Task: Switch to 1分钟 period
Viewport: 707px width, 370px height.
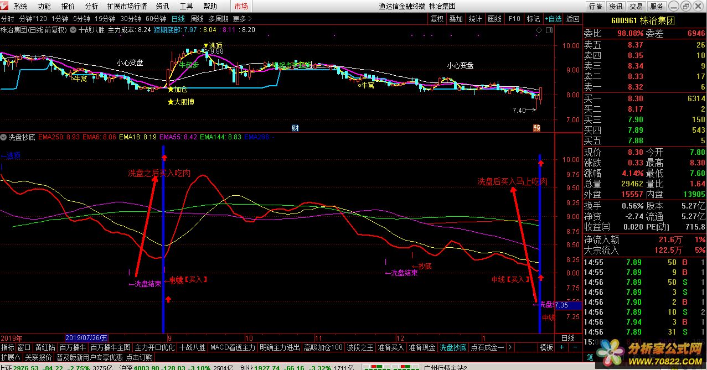Action: (x=60, y=19)
